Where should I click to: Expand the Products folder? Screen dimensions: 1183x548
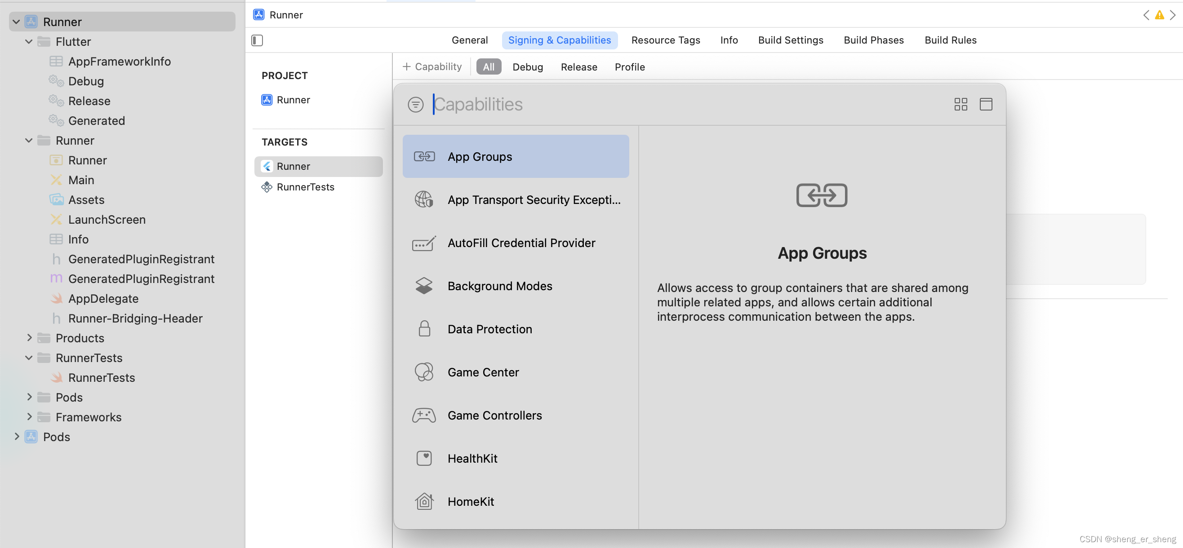pyautogui.click(x=28, y=338)
